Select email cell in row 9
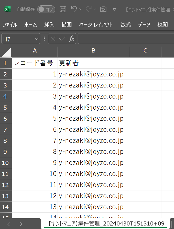Viewport: 174px width, 229px height. click(x=93, y=152)
